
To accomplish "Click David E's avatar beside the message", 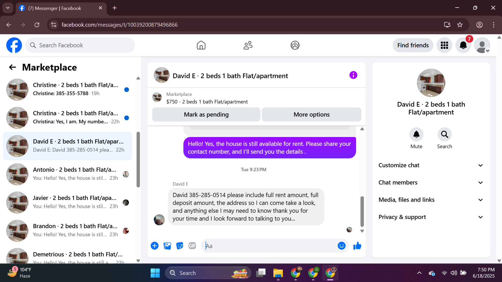I will click(x=159, y=220).
